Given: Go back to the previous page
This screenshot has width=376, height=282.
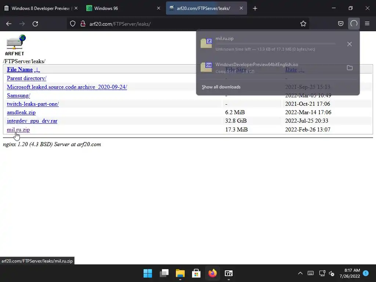Looking at the screenshot, I should [9, 24].
